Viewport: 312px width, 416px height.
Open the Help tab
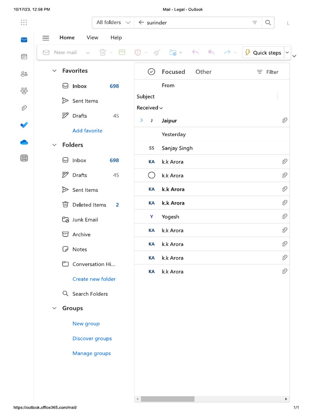[116, 38]
